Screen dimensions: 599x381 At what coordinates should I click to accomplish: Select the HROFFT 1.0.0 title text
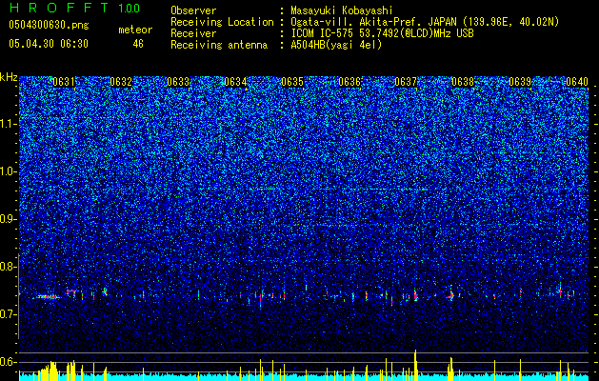click(75, 8)
